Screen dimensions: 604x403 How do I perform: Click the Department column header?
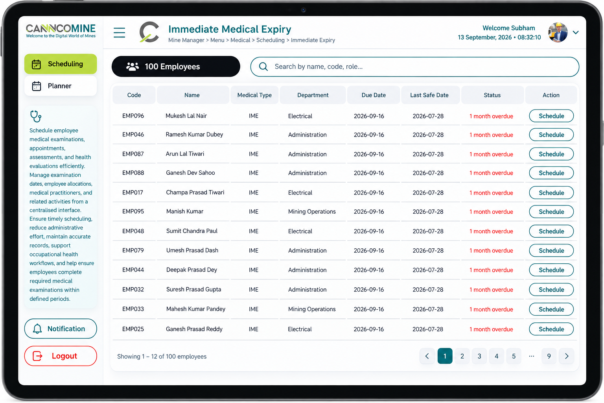[313, 95]
